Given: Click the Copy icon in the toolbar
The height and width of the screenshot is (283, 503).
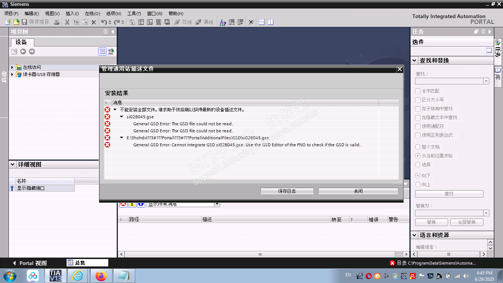Looking at the screenshot, I should pyautogui.click(x=76, y=22).
